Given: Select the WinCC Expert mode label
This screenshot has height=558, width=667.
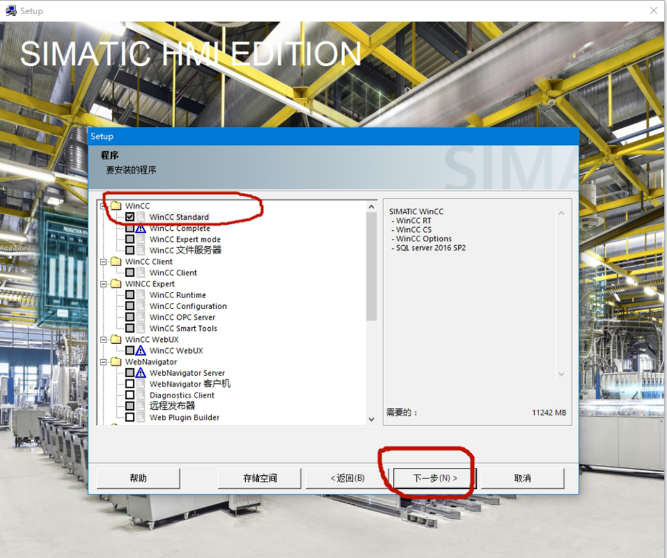Looking at the screenshot, I should pos(185,239).
